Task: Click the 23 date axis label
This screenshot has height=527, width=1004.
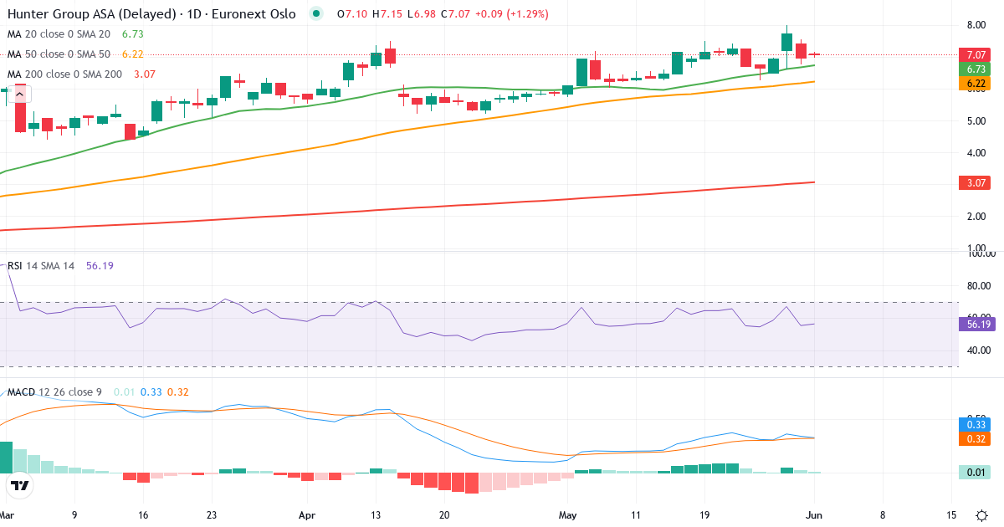Action: (211, 514)
